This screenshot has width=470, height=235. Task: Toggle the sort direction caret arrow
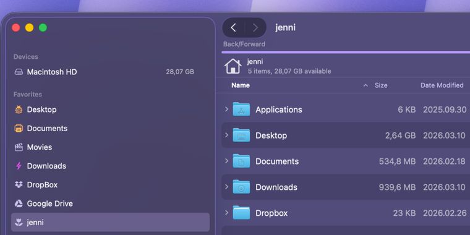[365, 85]
